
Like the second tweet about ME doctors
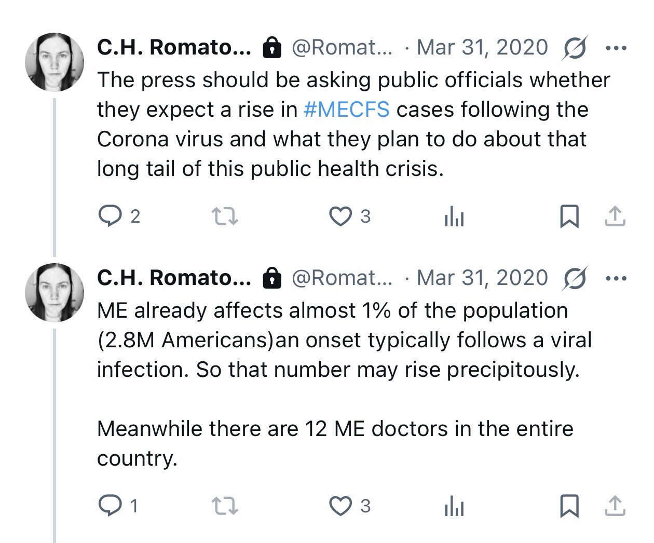point(341,505)
